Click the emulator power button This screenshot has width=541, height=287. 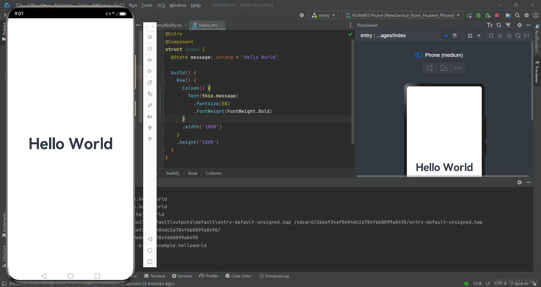coord(150,49)
